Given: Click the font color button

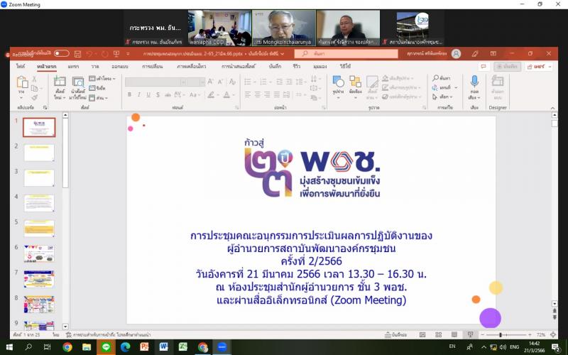Looking at the screenshot, I should pyautogui.click(x=226, y=95).
